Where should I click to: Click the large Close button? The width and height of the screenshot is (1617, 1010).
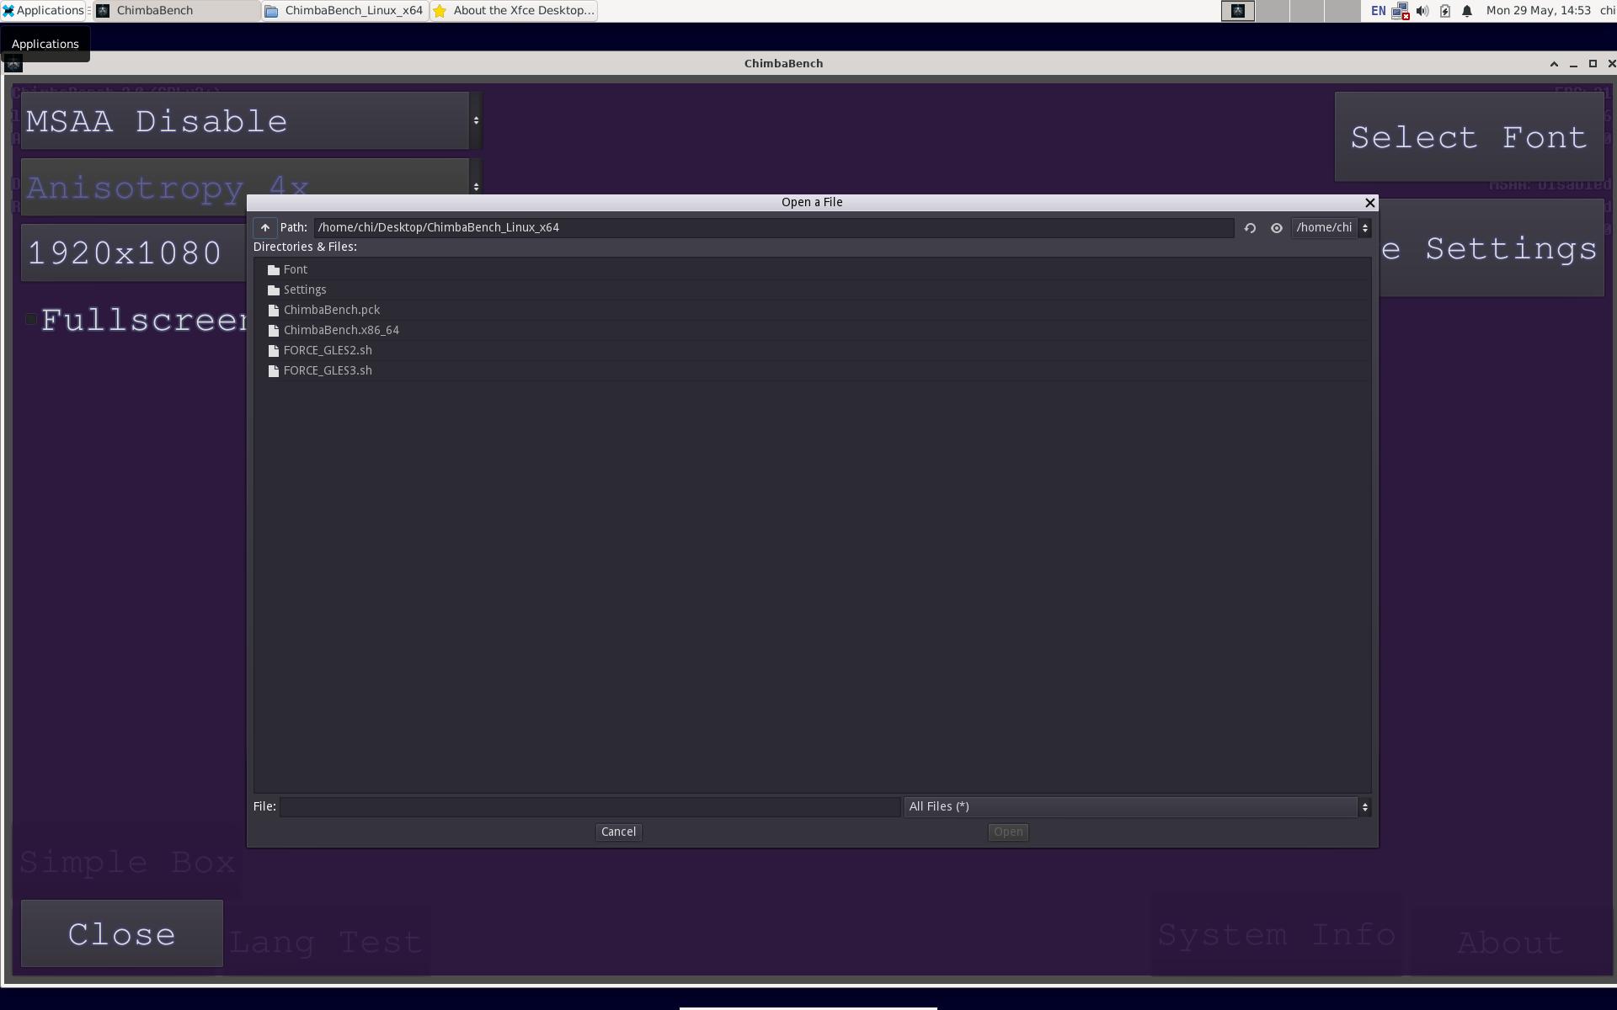pos(121,933)
